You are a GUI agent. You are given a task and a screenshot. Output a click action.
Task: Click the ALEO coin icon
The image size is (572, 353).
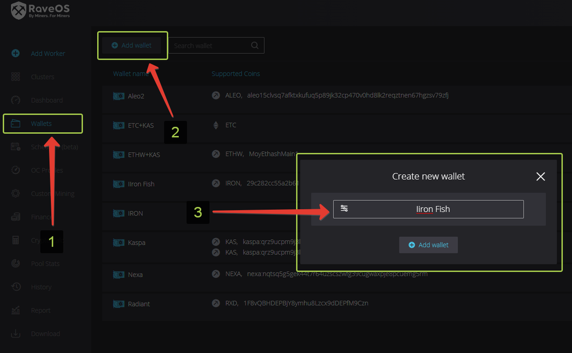pos(216,95)
